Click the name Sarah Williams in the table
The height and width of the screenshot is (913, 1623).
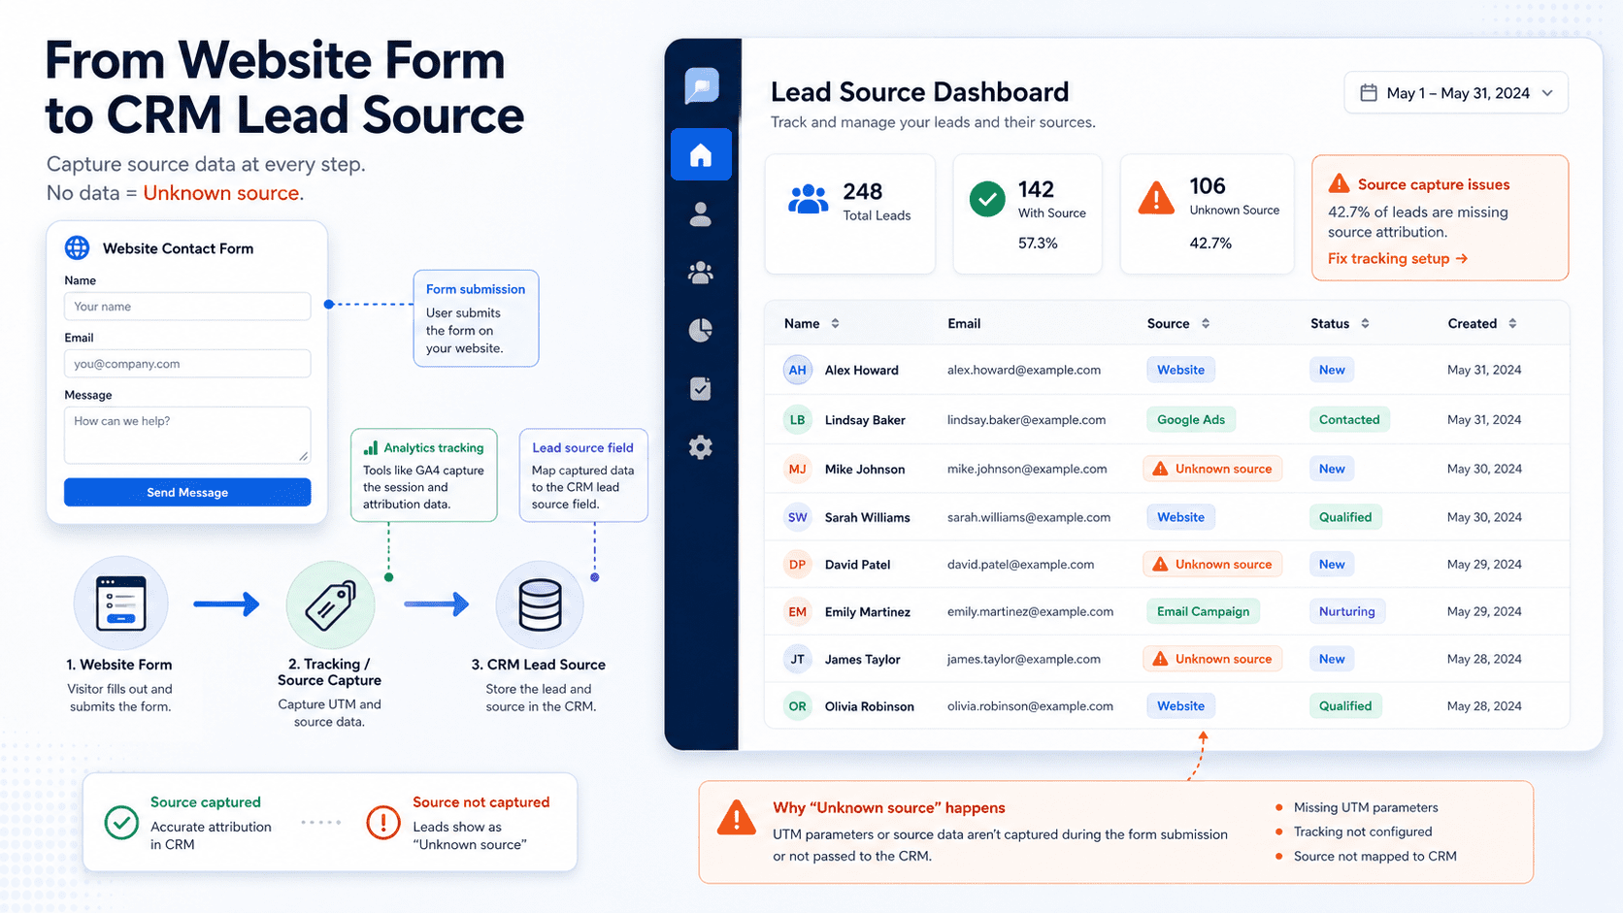[x=868, y=517]
